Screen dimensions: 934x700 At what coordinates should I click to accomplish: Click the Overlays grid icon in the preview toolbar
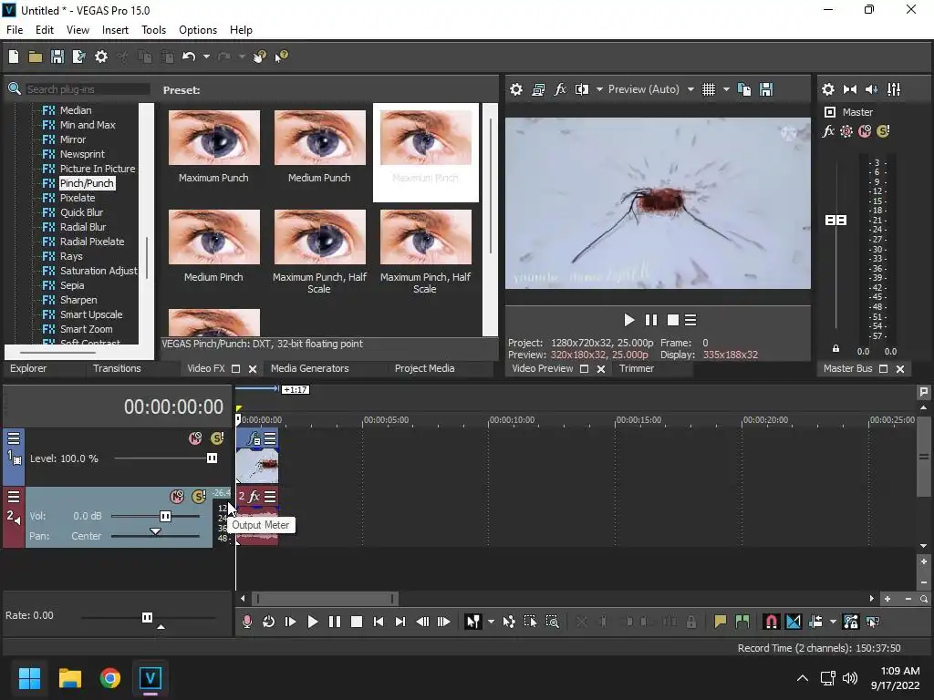pos(708,89)
